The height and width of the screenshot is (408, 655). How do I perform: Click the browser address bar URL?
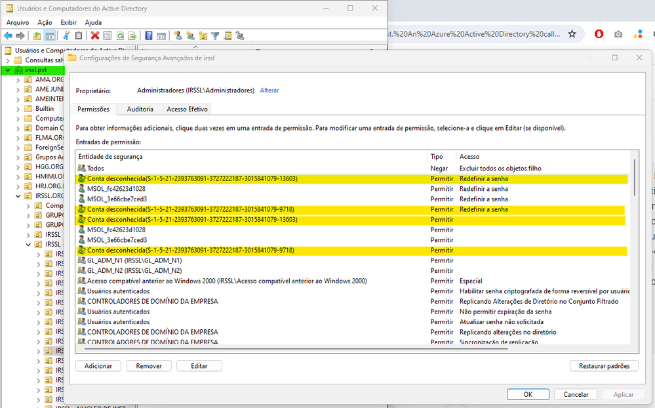pyautogui.click(x=474, y=34)
